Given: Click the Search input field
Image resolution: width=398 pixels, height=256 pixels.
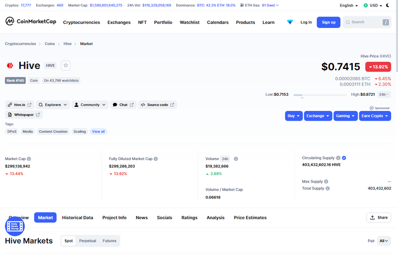Looking at the screenshot, I should click(367, 22).
